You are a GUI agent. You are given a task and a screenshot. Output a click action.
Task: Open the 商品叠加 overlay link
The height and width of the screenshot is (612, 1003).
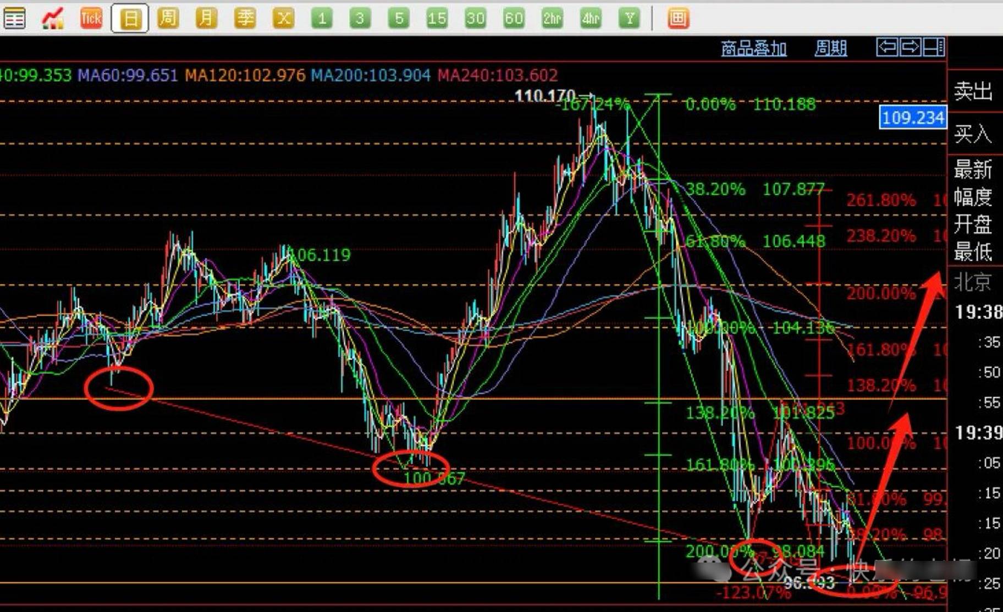point(753,48)
